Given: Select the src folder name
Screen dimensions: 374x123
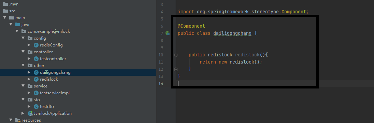Looking at the screenshot, I should click(12, 11).
